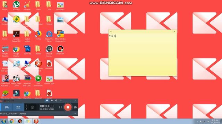Open the Windows Start menu
This screenshot has height=124, width=222.
pos(4,121)
